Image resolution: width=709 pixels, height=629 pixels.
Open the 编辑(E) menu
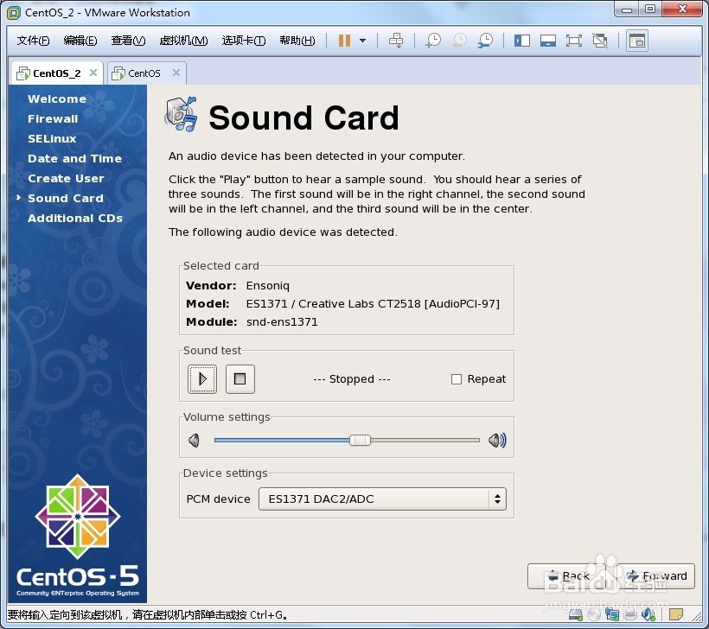click(80, 41)
